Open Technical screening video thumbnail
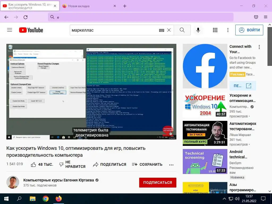The image size is (272, 204). tap(205, 161)
